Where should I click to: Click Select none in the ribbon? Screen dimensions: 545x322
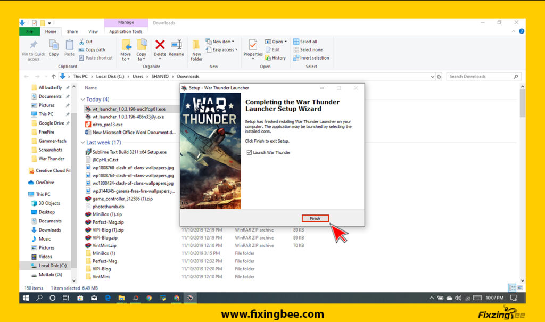[x=308, y=49]
